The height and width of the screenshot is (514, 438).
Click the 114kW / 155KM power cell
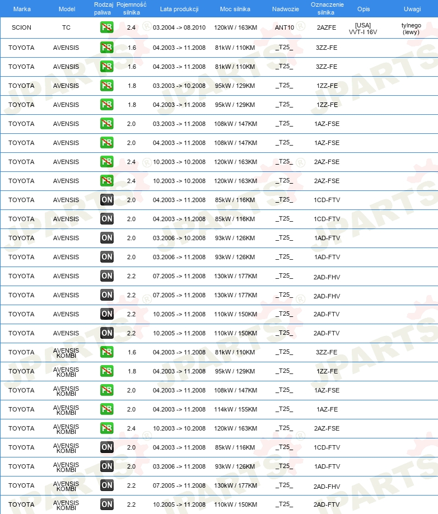235,409
